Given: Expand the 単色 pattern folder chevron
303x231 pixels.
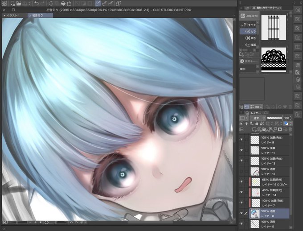Looking at the screenshot, I should click(x=245, y=38).
